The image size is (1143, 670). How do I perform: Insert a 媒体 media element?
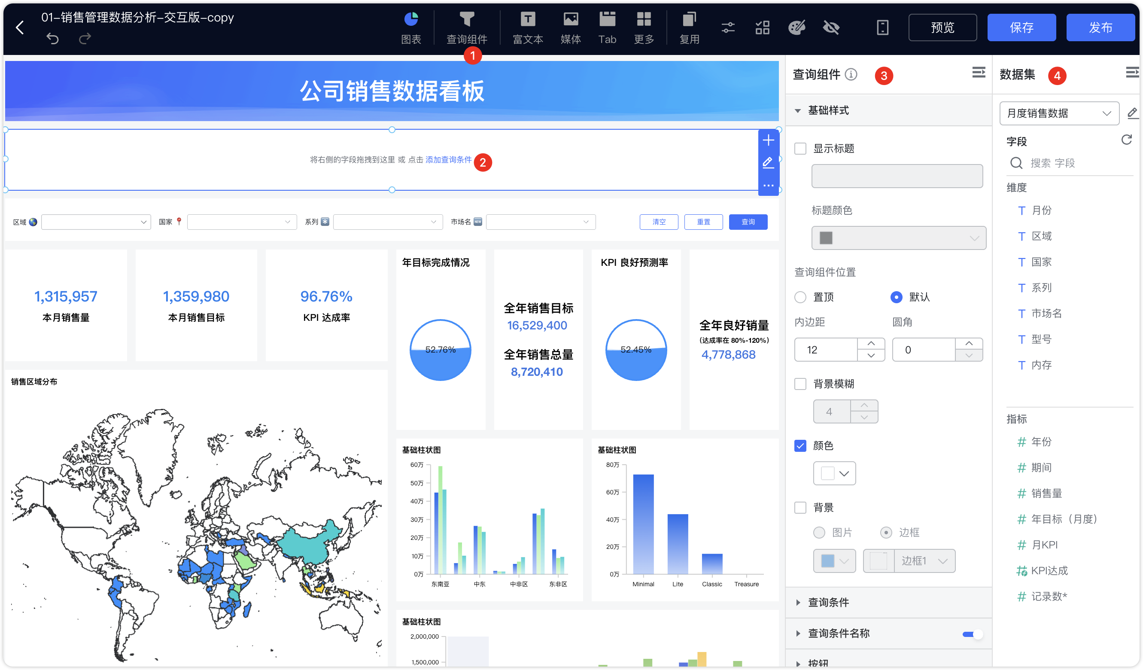[x=571, y=27]
